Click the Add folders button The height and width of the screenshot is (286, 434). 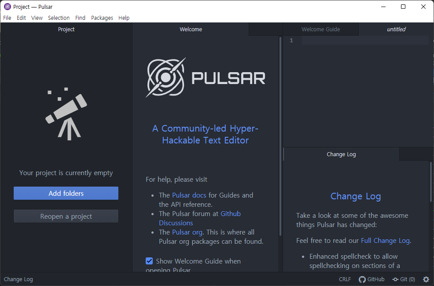66,193
